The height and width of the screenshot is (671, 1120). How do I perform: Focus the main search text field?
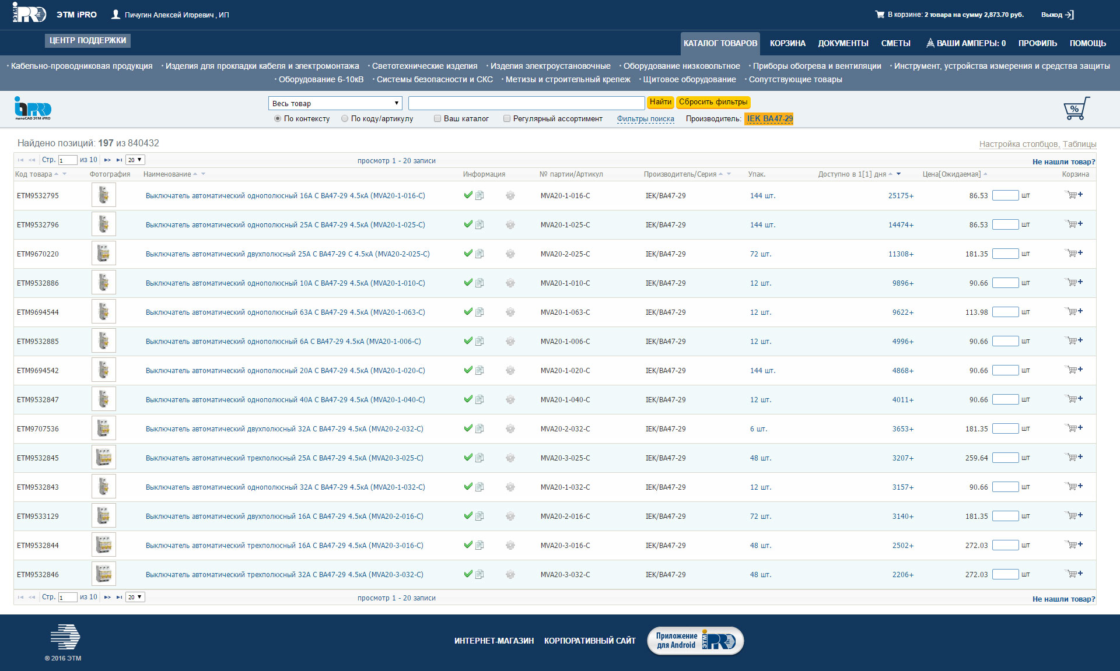tap(526, 103)
